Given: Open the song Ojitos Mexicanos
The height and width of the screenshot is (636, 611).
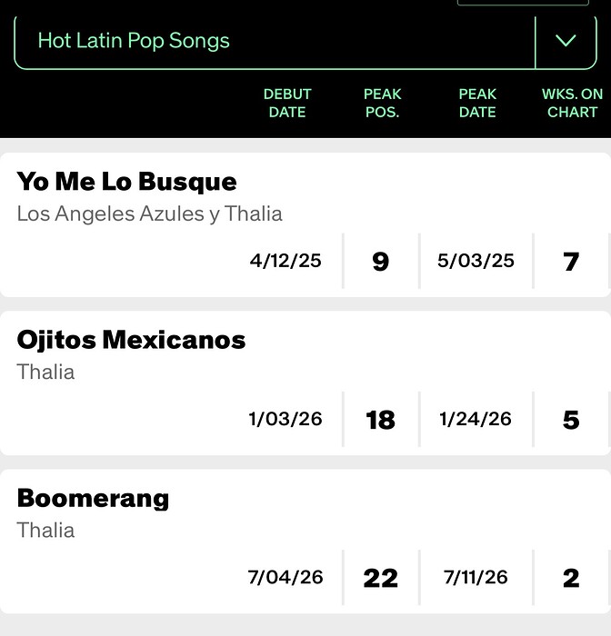Looking at the screenshot, I should coord(131,340).
